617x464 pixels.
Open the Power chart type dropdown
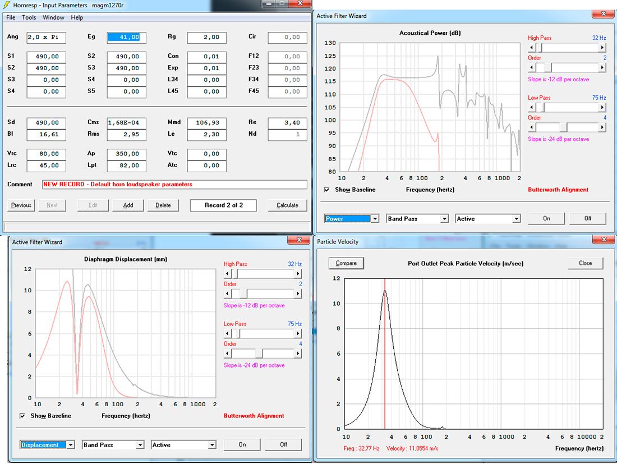point(375,219)
